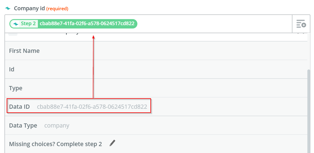Screen dimensions: 314x153
Task: Click the orange (required) indicator text
Action: pos(57,9)
